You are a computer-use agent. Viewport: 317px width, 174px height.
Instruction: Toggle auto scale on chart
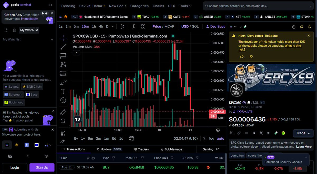pos(221,138)
